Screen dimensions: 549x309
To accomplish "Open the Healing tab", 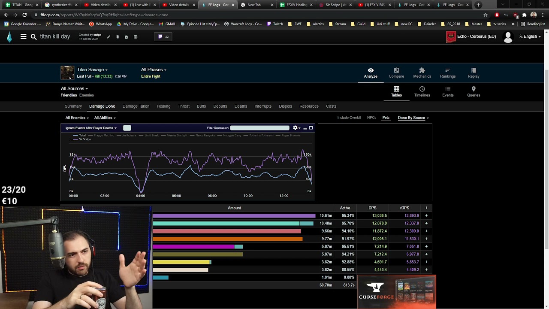I will pyautogui.click(x=163, y=106).
